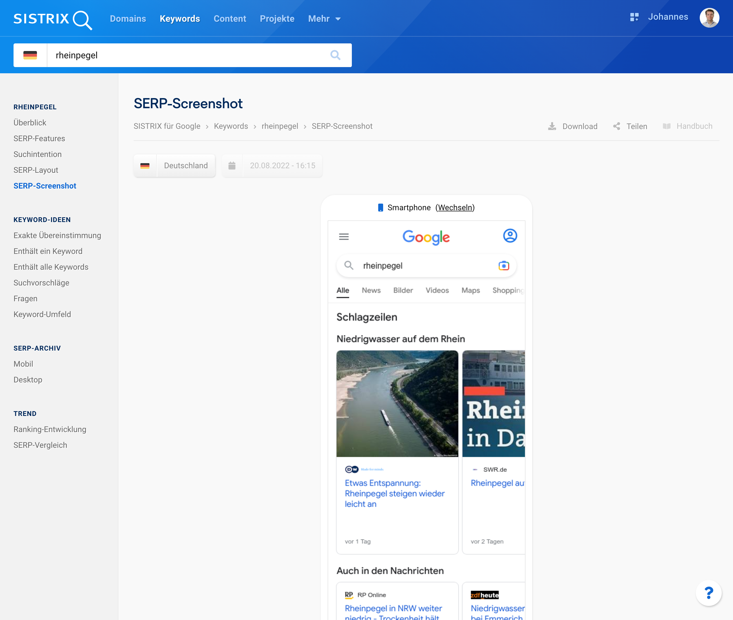Image resolution: width=733 pixels, height=620 pixels.
Task: Click the search magnifier icon in keyword field
Action: click(335, 55)
